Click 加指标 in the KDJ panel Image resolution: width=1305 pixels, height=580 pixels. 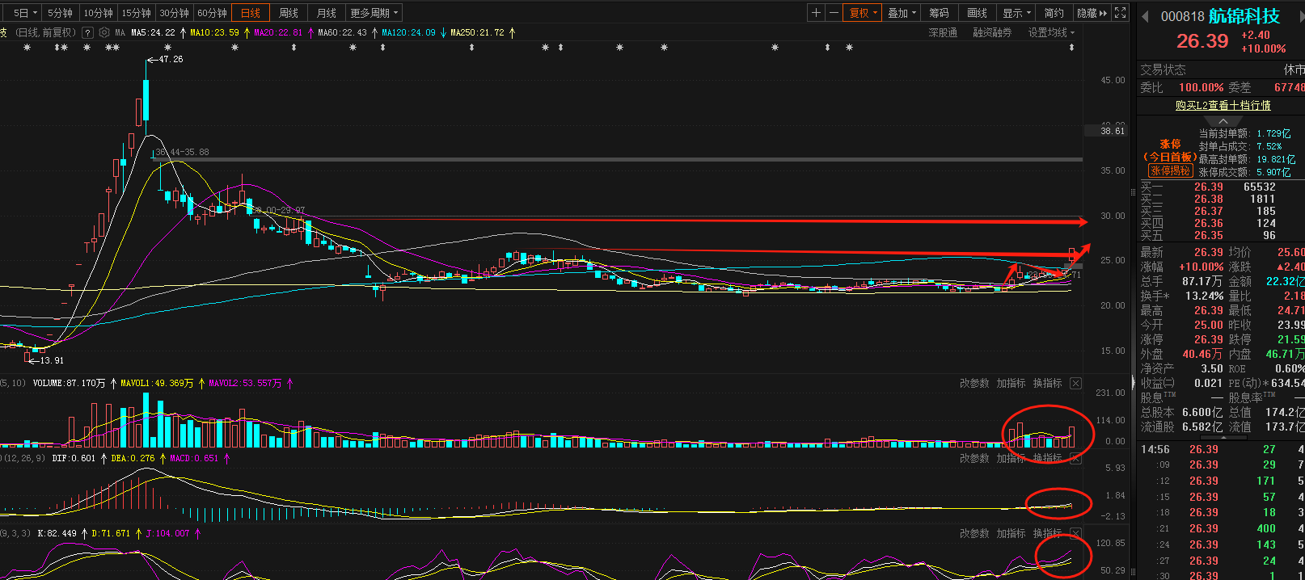(x=1011, y=533)
